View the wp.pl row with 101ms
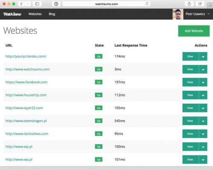This screenshot has width=213, height=170. pos(190,159)
